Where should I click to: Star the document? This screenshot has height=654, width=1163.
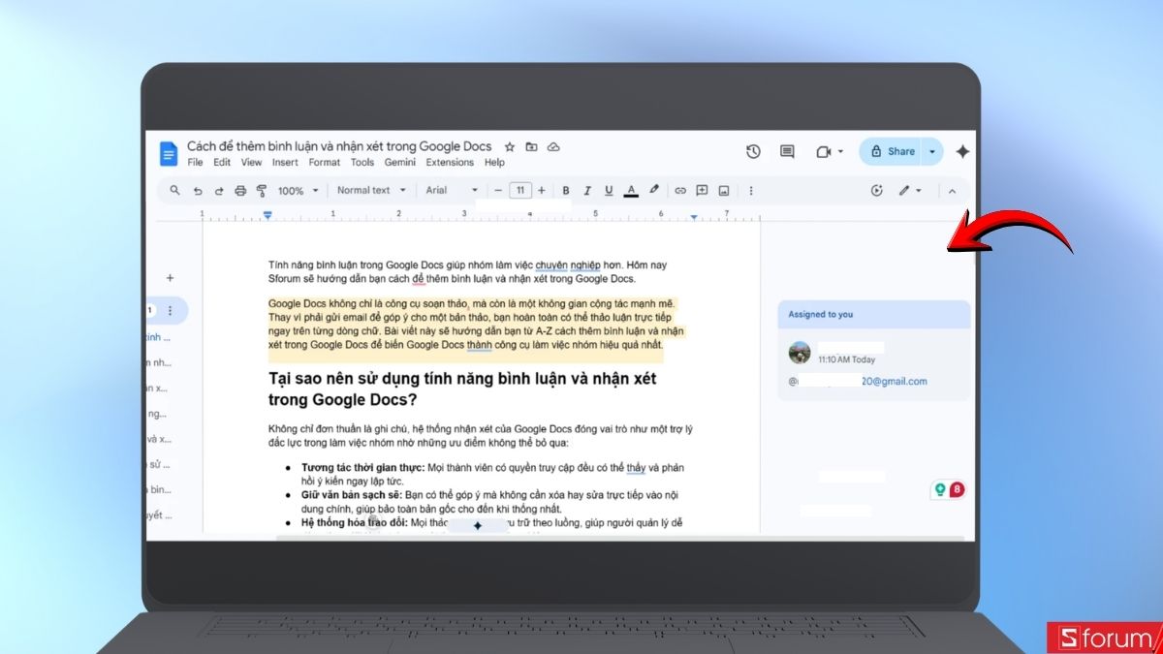[510, 147]
